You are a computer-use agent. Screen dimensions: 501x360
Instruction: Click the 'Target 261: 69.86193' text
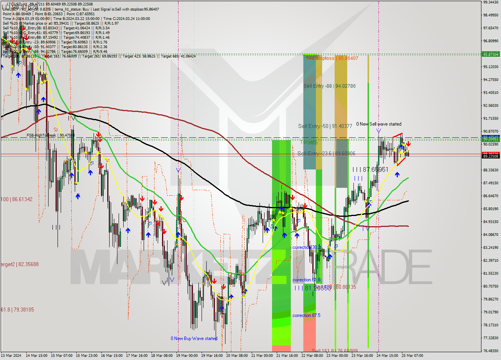tap(99, 56)
